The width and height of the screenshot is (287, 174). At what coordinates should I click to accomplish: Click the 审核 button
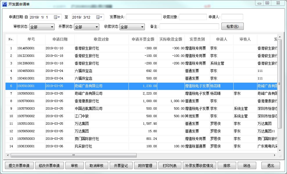(x=75, y=166)
